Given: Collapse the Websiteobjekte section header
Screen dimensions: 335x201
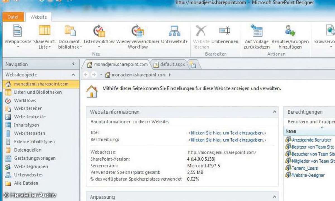Looking at the screenshot, I should point(73,75).
